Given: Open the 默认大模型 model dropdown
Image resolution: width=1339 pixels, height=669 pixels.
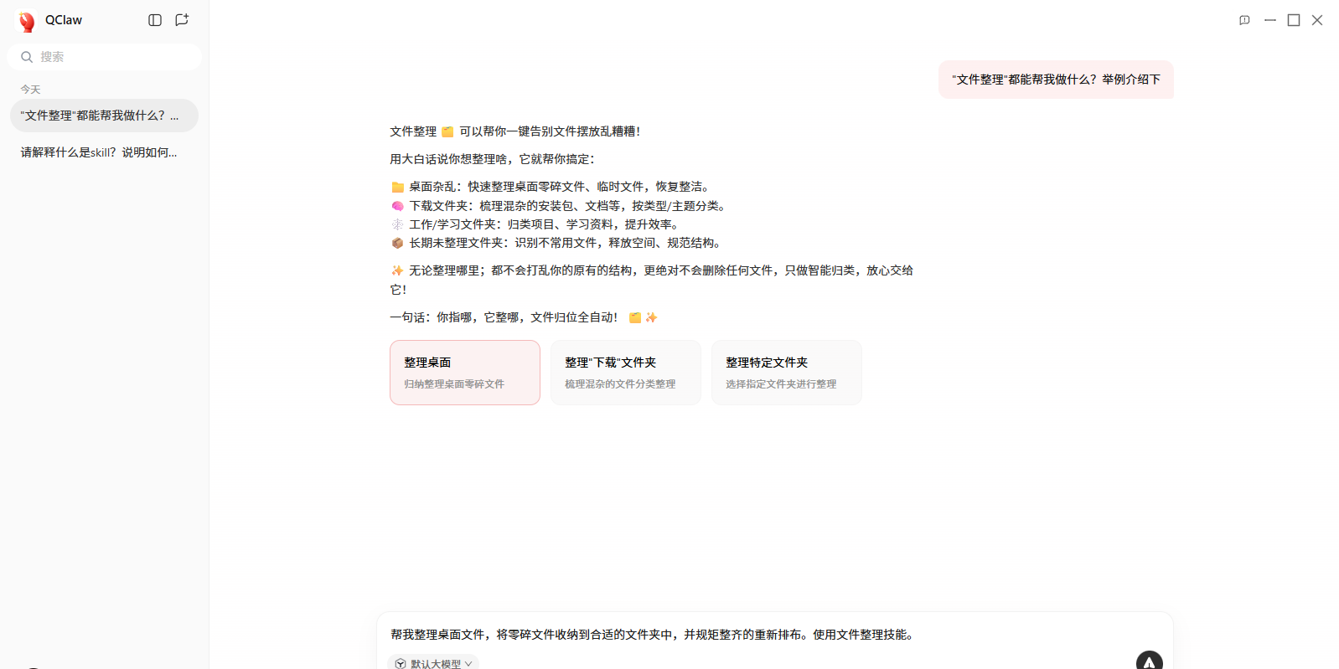Looking at the screenshot, I should point(433,663).
